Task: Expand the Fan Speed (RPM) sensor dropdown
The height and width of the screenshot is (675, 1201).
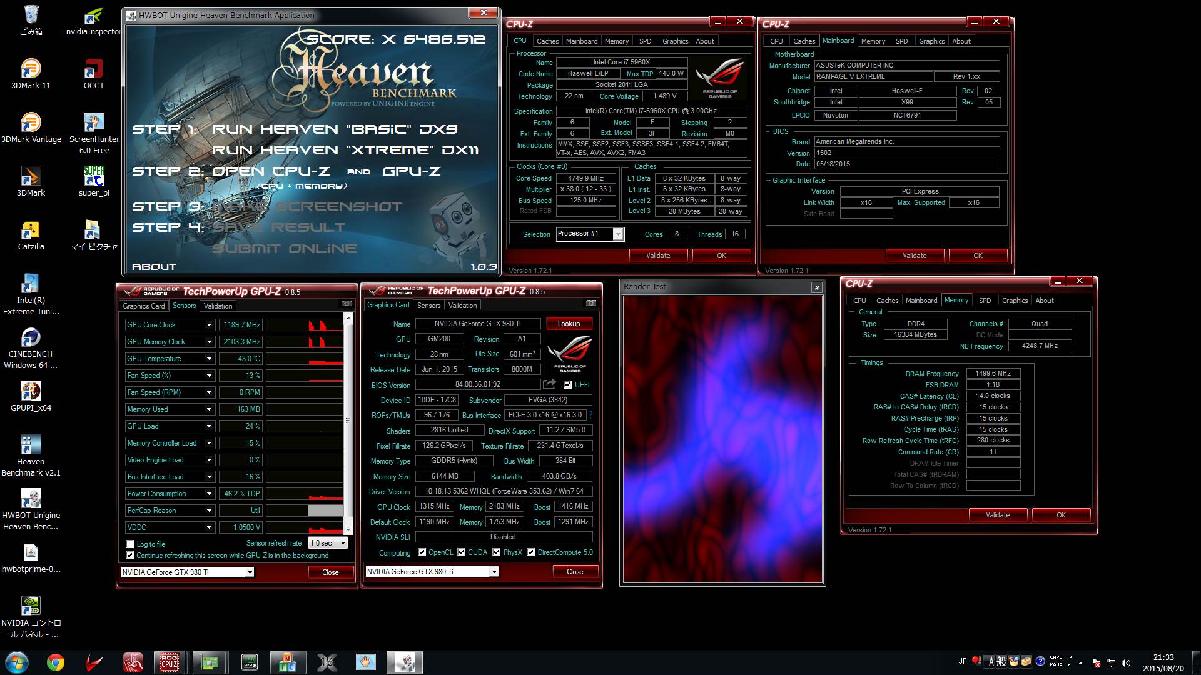Action: tap(209, 392)
